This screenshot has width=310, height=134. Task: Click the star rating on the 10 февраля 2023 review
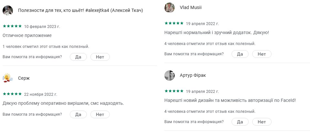[12, 26]
